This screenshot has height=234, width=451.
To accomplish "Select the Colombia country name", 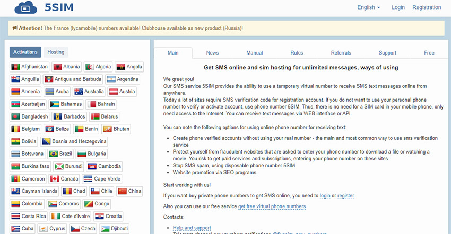I will (x=32, y=204).
